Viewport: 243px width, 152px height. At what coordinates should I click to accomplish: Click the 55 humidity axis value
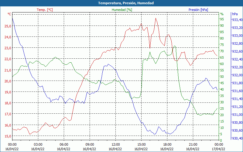[222, 70]
